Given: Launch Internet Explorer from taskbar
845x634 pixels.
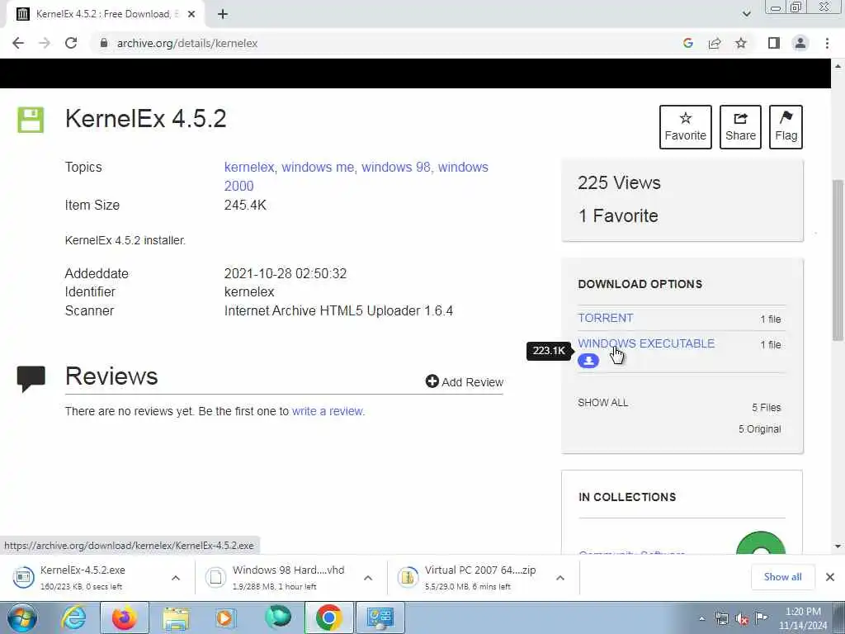Looking at the screenshot, I should point(73,617).
